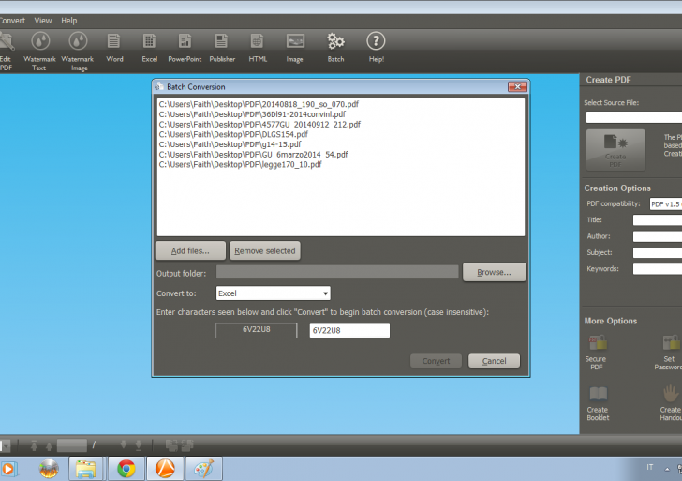Open the Create Booklet option
The width and height of the screenshot is (682, 481).
pyautogui.click(x=598, y=403)
